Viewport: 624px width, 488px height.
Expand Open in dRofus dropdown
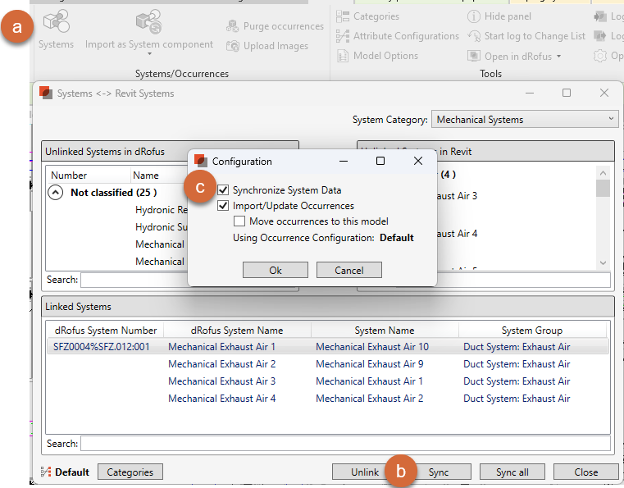coord(558,57)
